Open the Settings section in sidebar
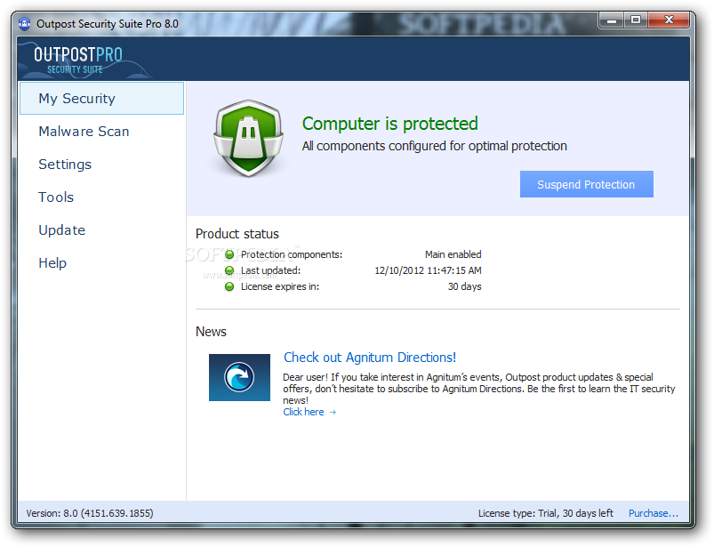 click(65, 165)
